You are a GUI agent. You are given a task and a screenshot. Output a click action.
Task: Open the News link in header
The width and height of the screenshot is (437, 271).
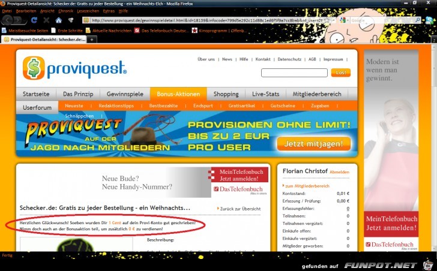pos(227,59)
